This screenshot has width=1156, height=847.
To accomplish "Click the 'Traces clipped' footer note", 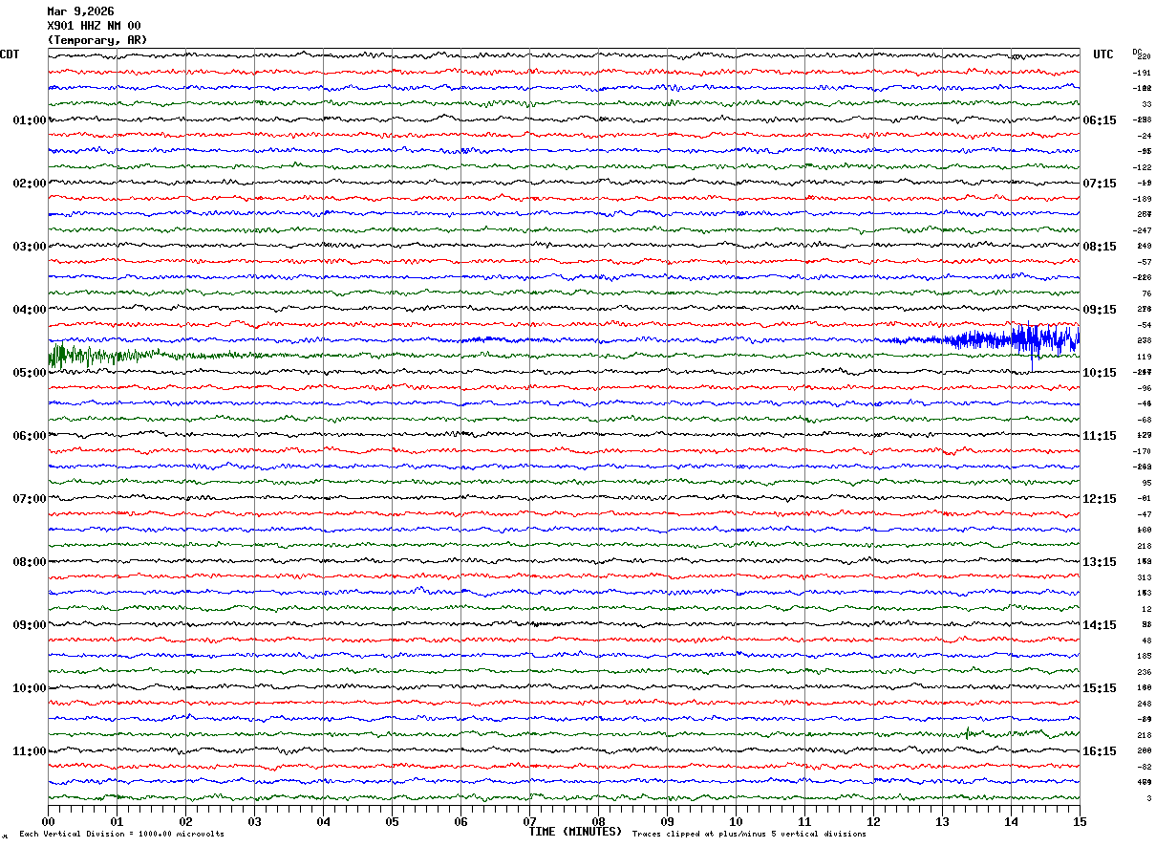I will coord(749,835).
